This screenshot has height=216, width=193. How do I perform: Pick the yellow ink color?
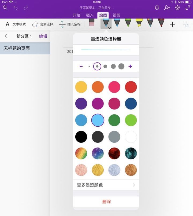pos(81,87)
